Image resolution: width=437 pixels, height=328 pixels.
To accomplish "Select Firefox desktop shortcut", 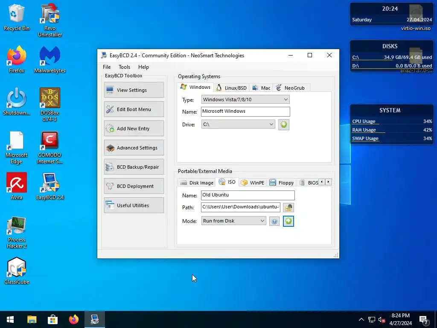I will (x=17, y=59).
